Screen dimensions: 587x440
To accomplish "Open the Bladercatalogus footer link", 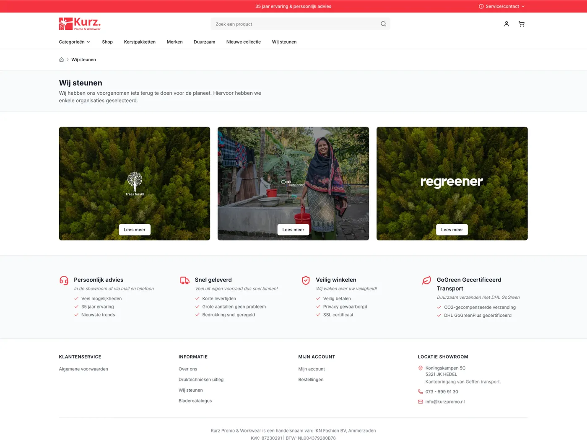I will tap(195, 401).
